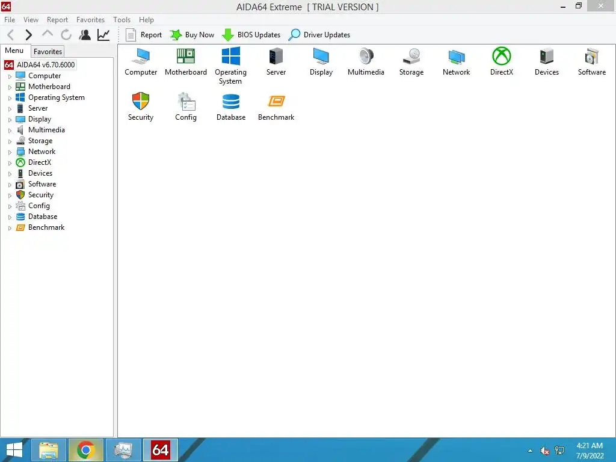Viewport: 616px width, 462px height.
Task: Open the Database icon in main pane
Action: (x=231, y=106)
